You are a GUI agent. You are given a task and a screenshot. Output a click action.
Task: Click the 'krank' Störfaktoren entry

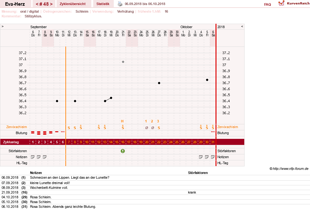192,193
